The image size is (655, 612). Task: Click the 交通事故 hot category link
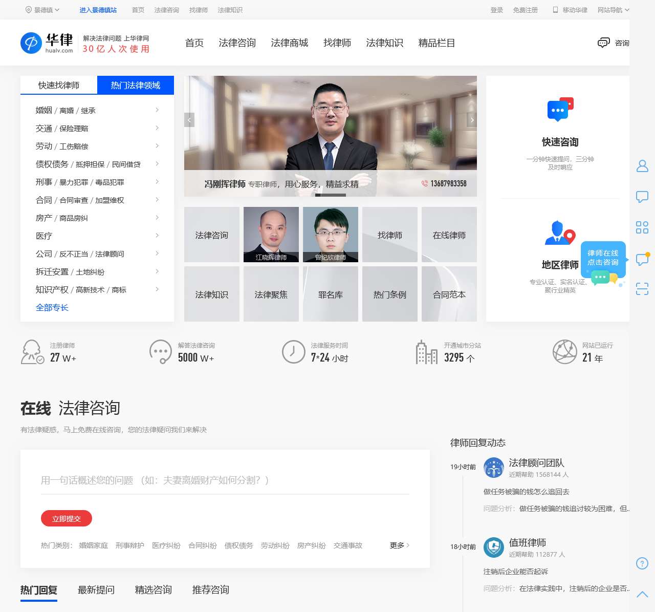tap(348, 545)
